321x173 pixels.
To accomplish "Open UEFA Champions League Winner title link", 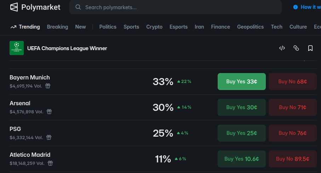I will click(67, 48).
